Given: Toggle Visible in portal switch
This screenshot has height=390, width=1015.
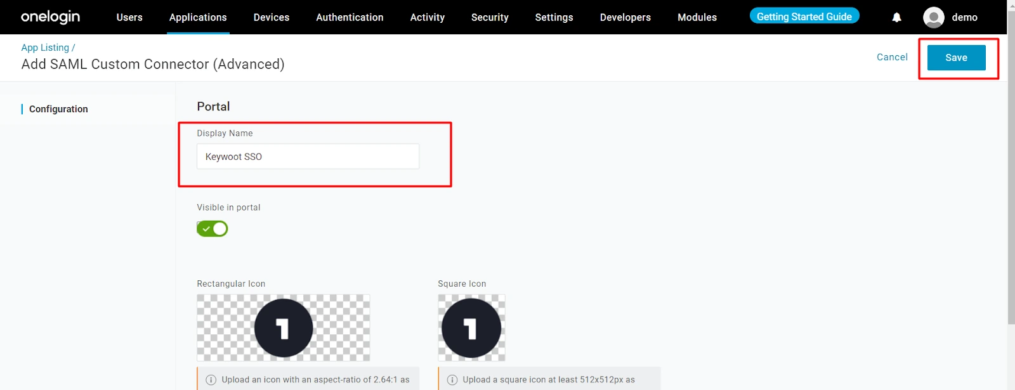Looking at the screenshot, I should pyautogui.click(x=212, y=228).
